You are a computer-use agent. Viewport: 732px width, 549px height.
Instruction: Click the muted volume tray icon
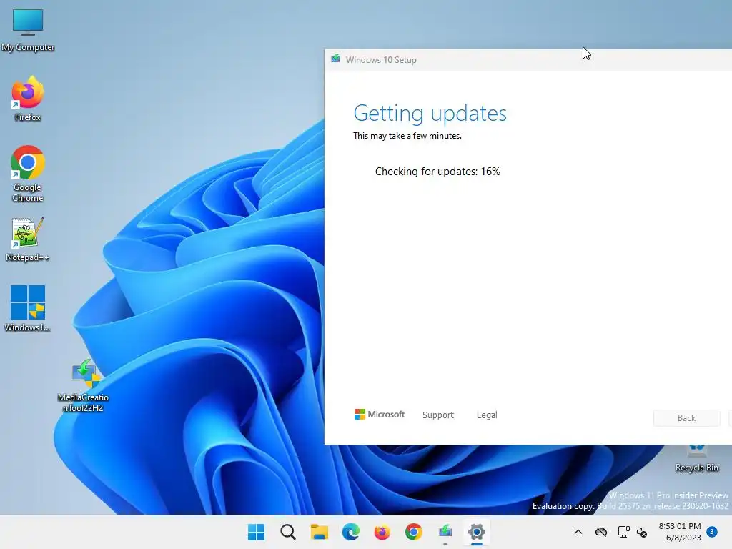[x=642, y=532]
